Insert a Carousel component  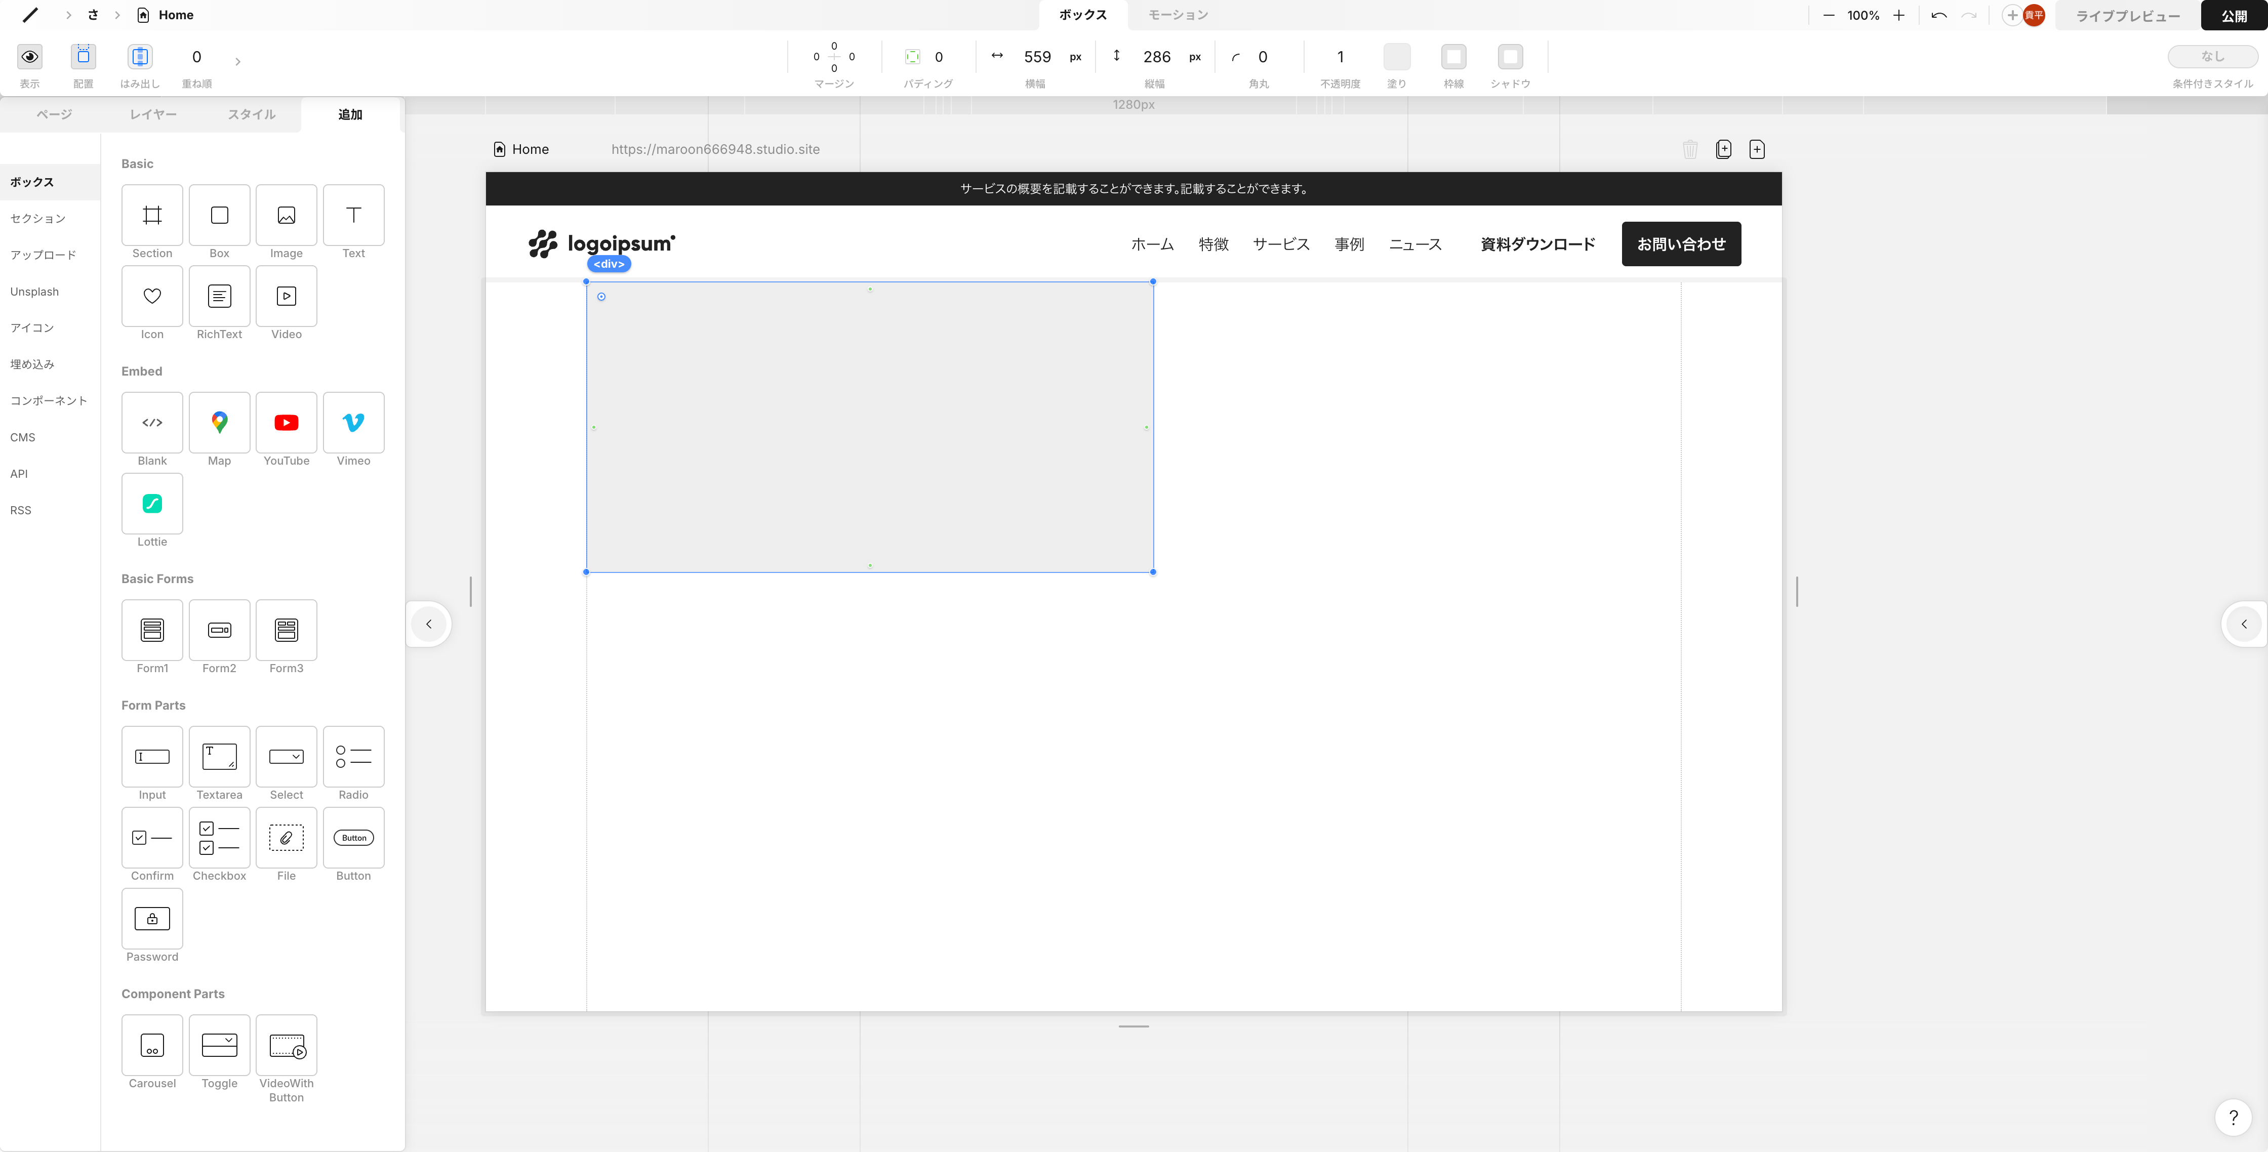(152, 1046)
